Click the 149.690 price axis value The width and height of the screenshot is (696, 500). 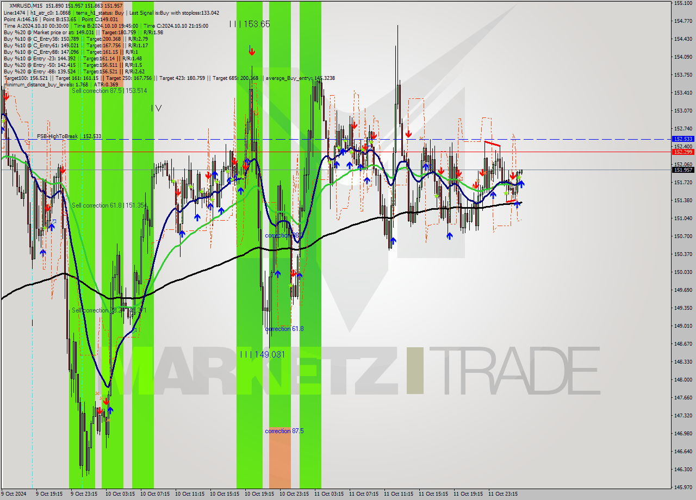point(683,290)
